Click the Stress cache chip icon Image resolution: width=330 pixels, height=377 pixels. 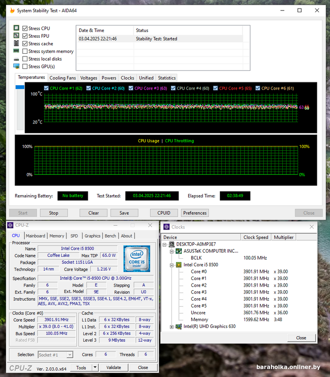tap(16, 43)
